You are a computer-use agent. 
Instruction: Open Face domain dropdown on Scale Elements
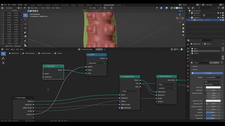(167, 85)
